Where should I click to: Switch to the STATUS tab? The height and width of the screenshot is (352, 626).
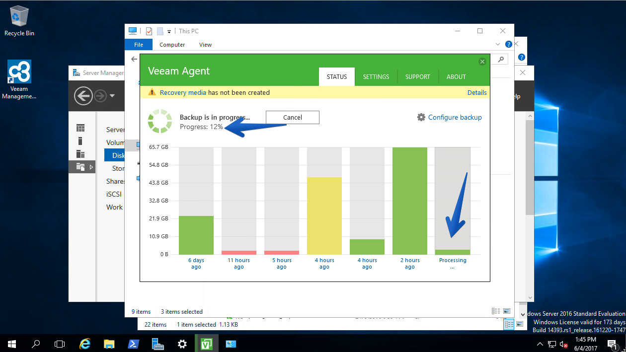tap(336, 76)
